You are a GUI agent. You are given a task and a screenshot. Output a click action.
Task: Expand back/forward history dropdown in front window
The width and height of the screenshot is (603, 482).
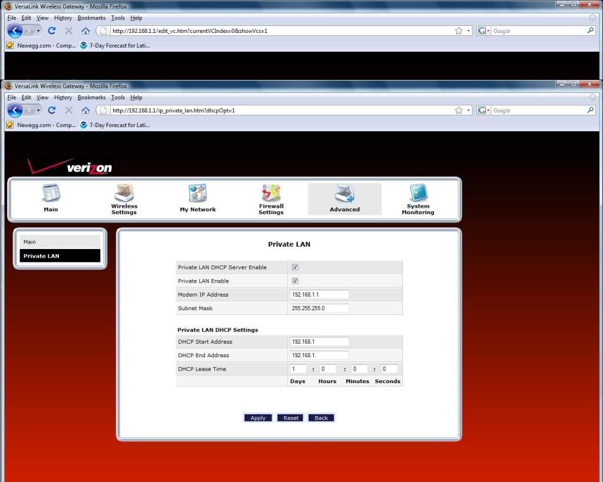(39, 111)
